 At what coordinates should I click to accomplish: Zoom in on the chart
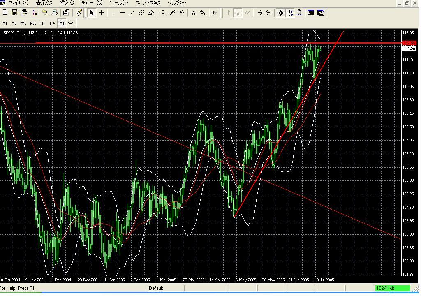tap(259, 13)
